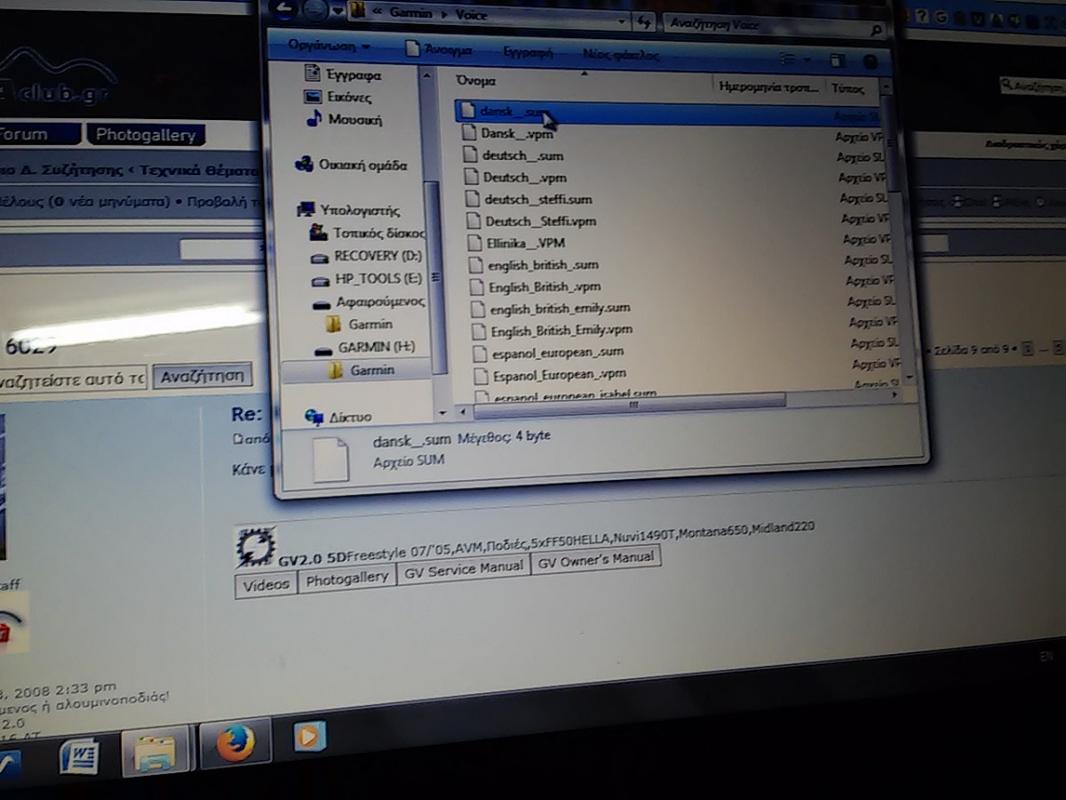Click the Photogallery tab in site header

point(146,136)
